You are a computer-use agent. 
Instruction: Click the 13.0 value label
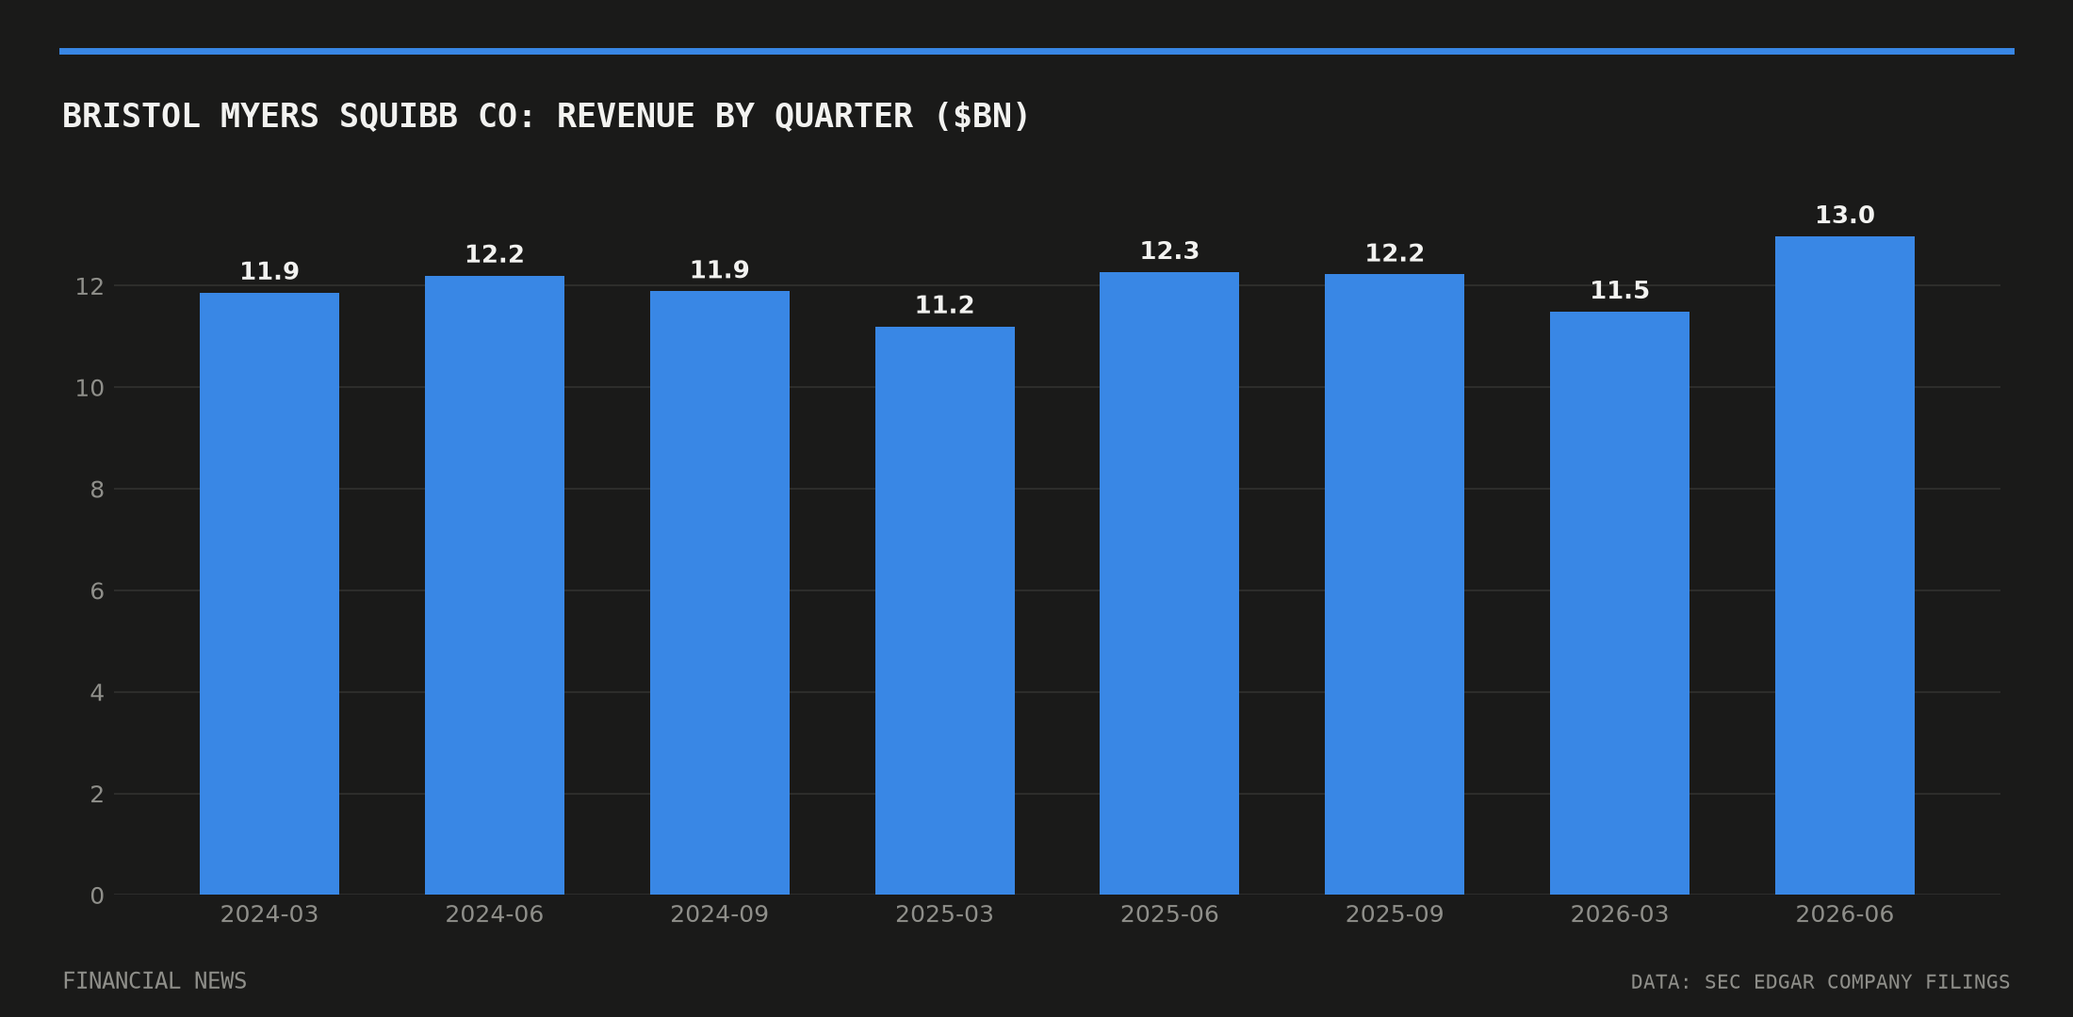coord(1845,216)
